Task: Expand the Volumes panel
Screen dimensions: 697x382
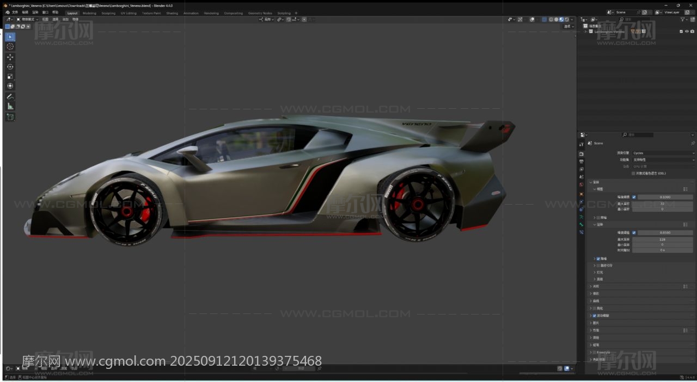Action: (x=590, y=293)
